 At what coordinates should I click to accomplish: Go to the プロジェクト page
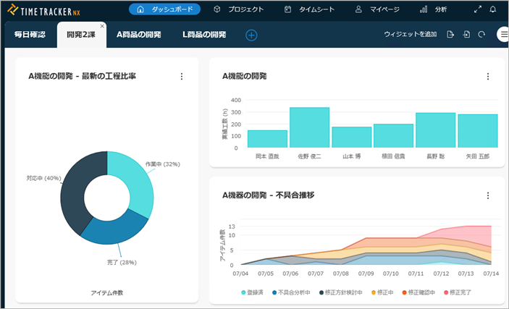(238, 9)
